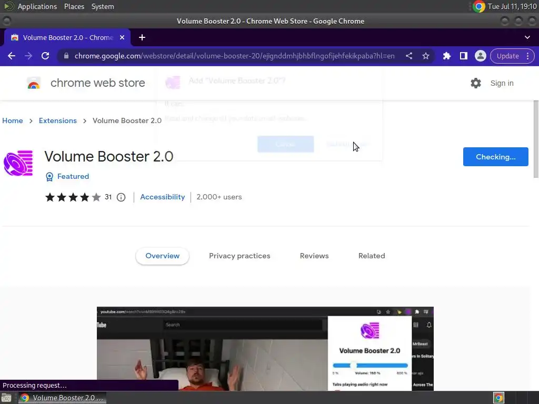Screen dimensions: 539x404
Task: Close the Volume Booster 2.0 tab
Action: 122,37
